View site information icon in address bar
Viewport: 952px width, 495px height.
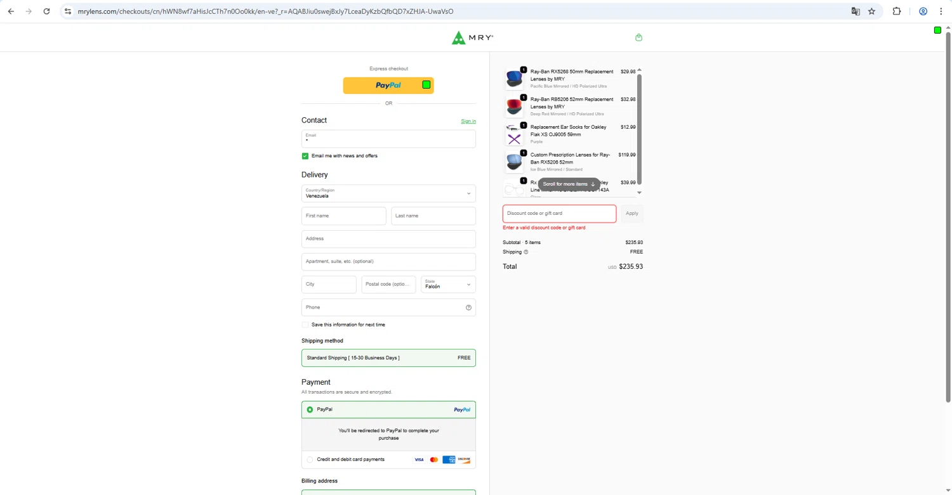coord(68,11)
